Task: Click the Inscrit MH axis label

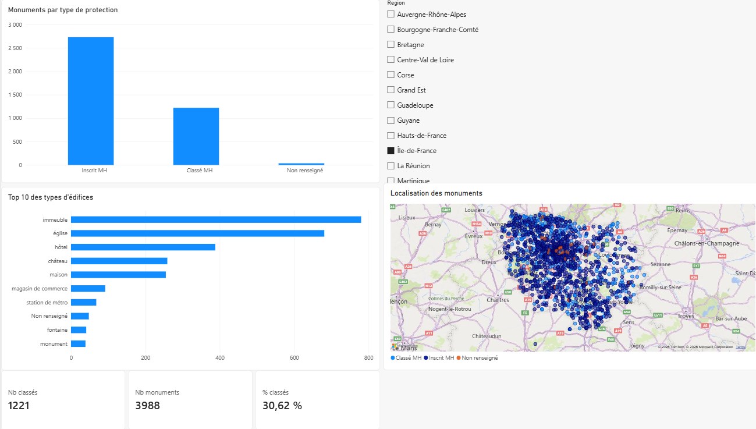Action: click(x=94, y=171)
